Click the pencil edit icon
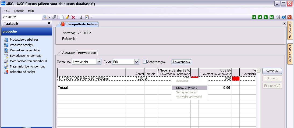294x128 pixels. tap(67, 17)
